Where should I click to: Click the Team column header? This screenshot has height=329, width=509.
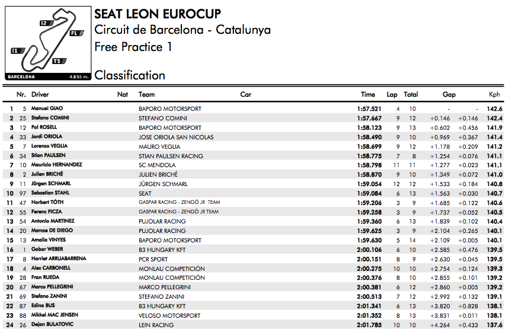point(147,94)
